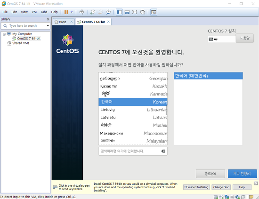
Task: Pause the virtual machine with the orange pause icon
Action: (x=66, y=12)
